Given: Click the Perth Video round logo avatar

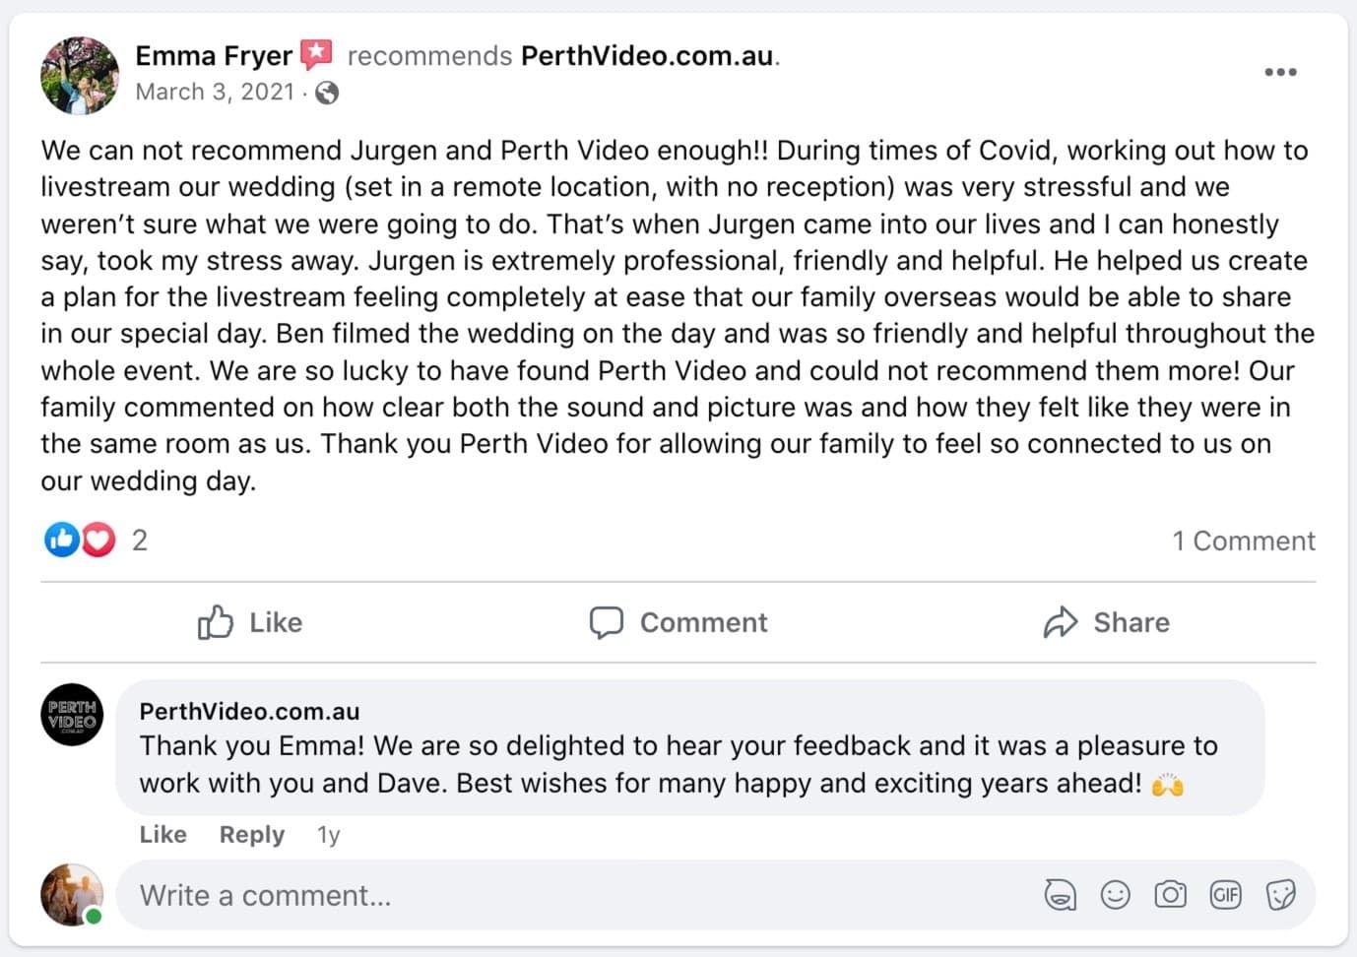Looking at the screenshot, I should point(72,714).
